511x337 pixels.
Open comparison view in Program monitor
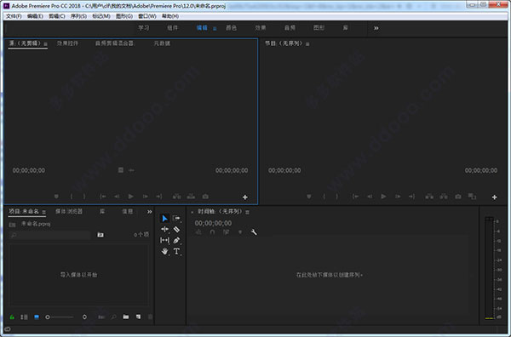coord(472,196)
